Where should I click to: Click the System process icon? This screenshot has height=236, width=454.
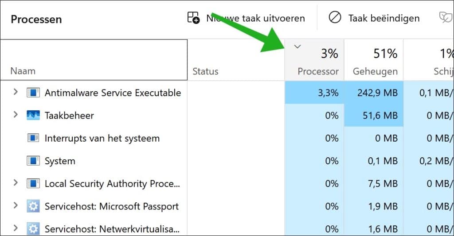tap(33, 161)
